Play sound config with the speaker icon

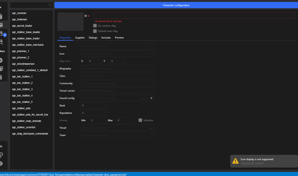click(151, 98)
